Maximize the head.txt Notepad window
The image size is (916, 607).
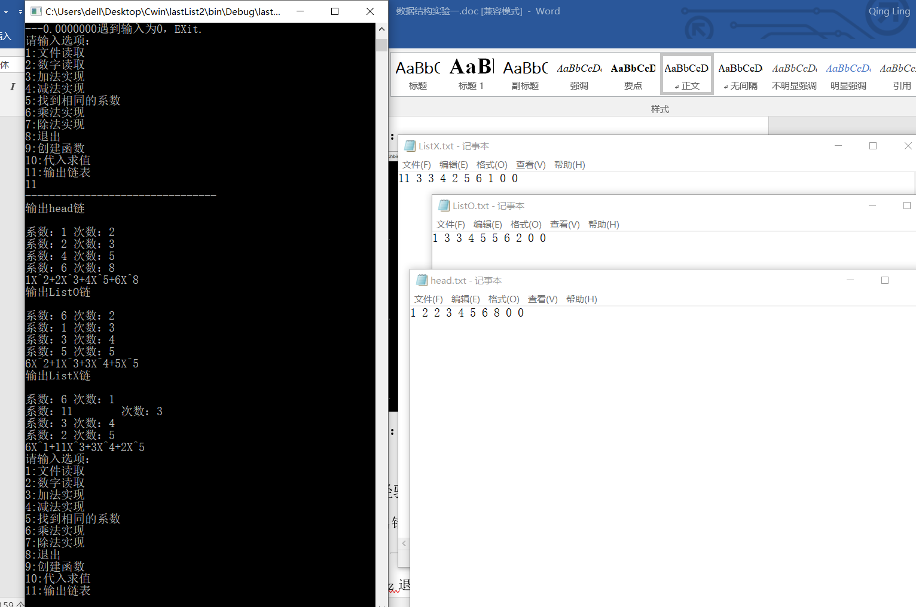pyautogui.click(x=885, y=280)
